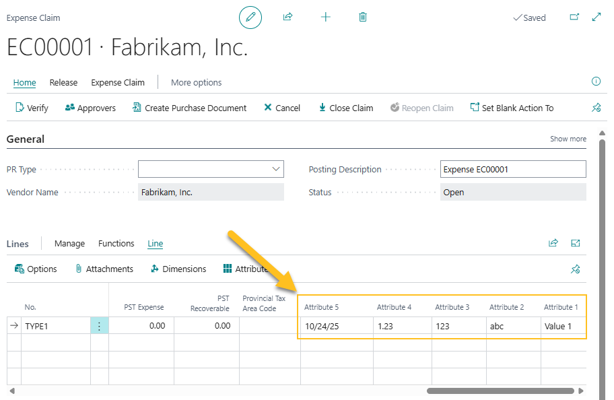The height and width of the screenshot is (400, 614).
Task: Open the PR Type dropdown
Action: tap(274, 169)
